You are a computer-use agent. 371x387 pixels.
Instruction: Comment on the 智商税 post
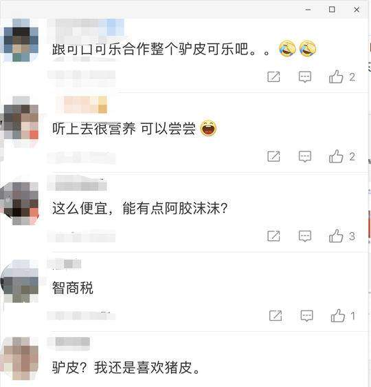306,316
